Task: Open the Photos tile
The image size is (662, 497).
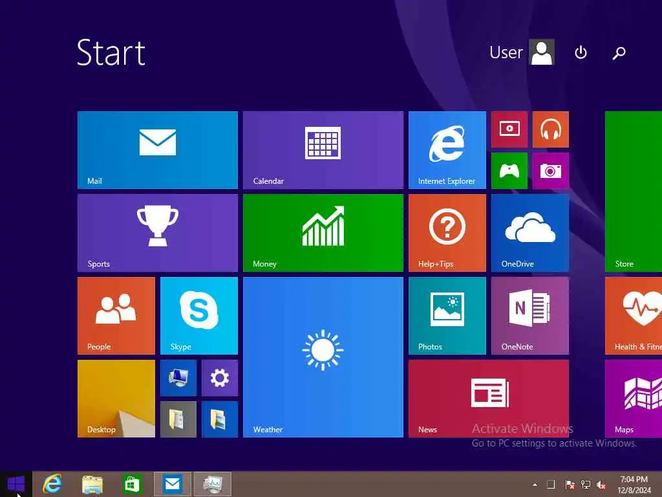Action: (x=447, y=316)
